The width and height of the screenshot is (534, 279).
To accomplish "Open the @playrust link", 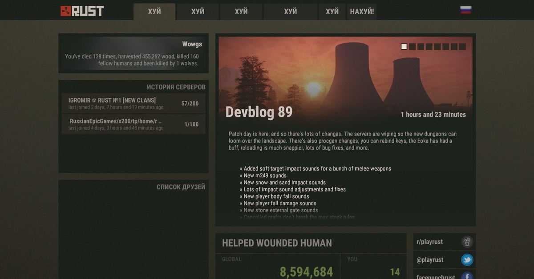I will [429, 260].
